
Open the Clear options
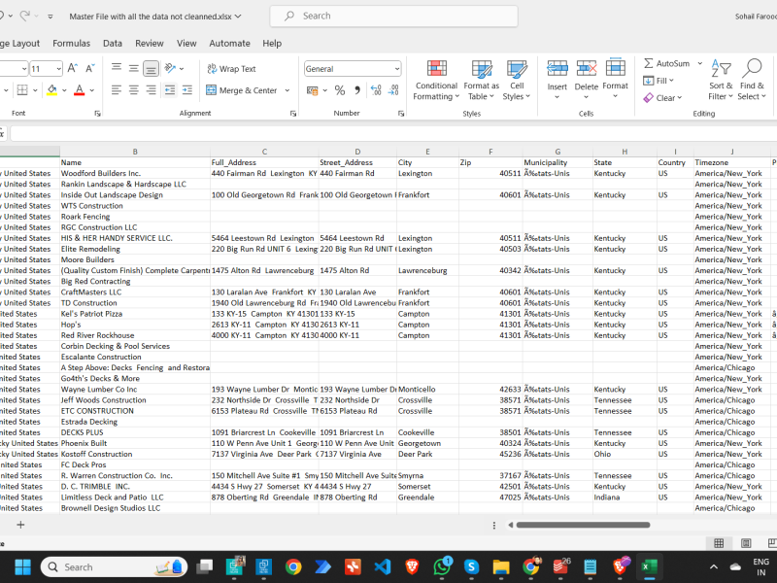click(663, 98)
